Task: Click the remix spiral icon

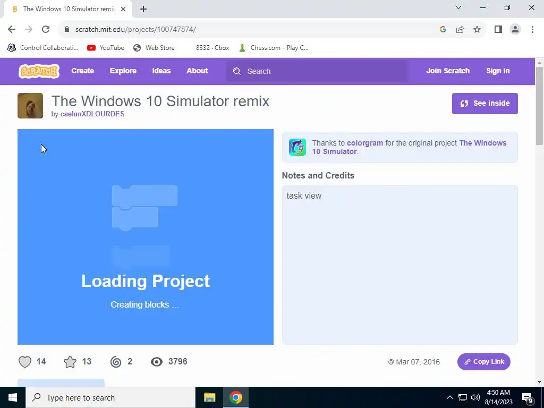Action: pyautogui.click(x=116, y=362)
